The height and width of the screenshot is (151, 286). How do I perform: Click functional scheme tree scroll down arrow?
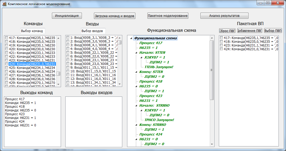pos(212,144)
